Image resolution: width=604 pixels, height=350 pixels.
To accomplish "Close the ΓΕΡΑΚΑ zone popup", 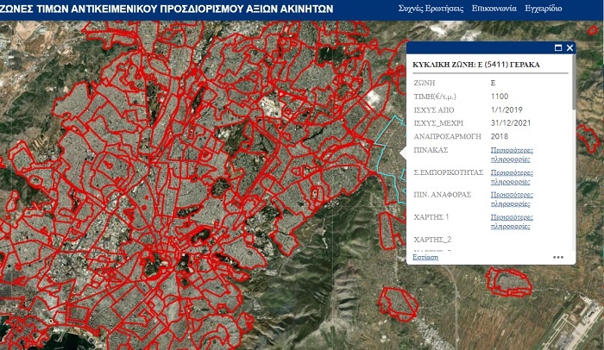I will 569,48.
